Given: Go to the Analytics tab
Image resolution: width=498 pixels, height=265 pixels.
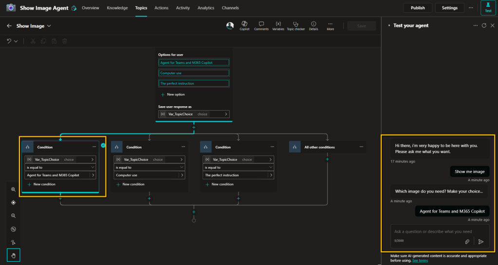Looking at the screenshot, I should click(206, 8).
